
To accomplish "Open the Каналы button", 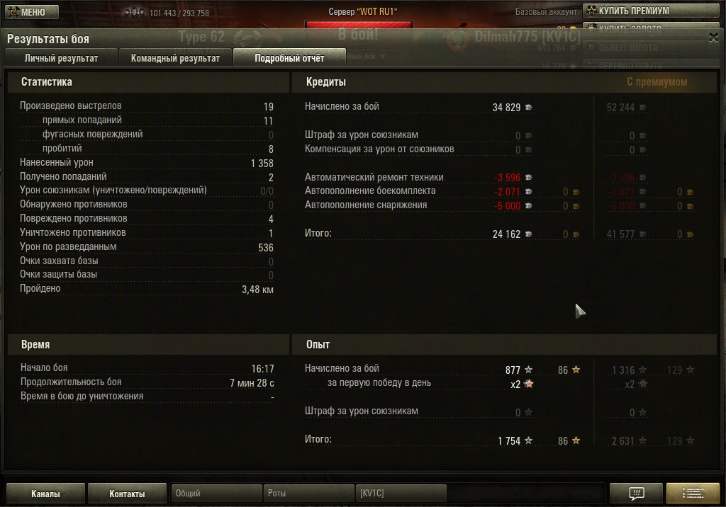I will click(45, 493).
